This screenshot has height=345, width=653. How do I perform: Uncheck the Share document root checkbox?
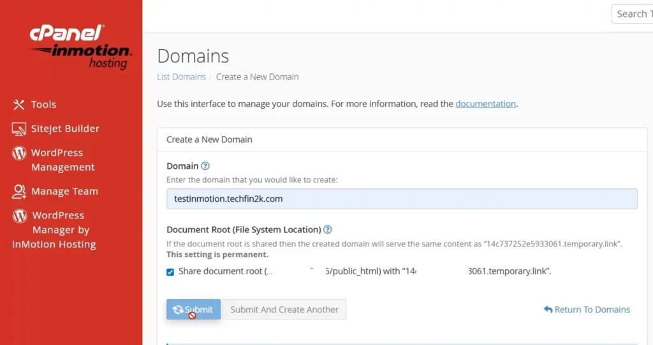[x=170, y=272]
